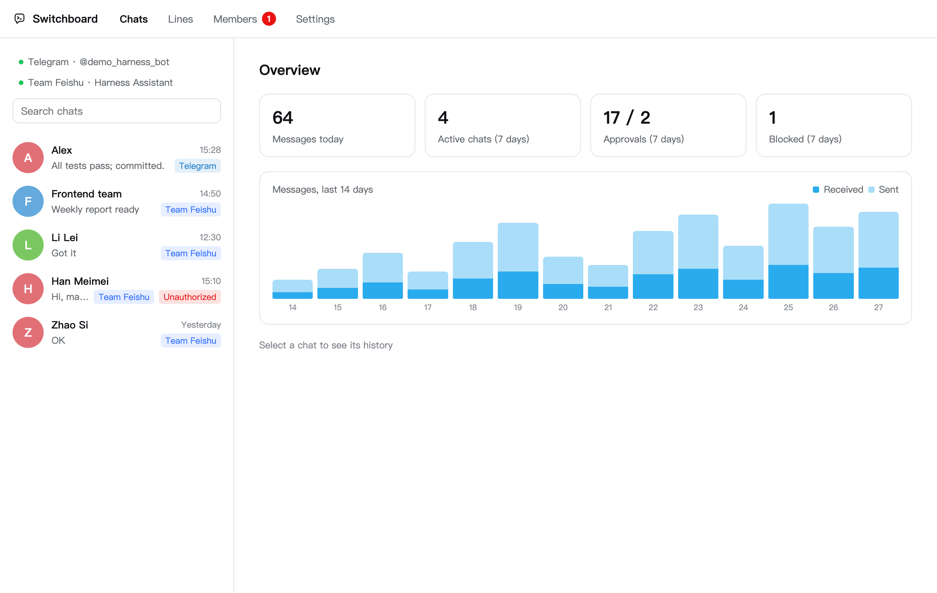
Task: Click the chart bar for day 16
Action: (383, 276)
